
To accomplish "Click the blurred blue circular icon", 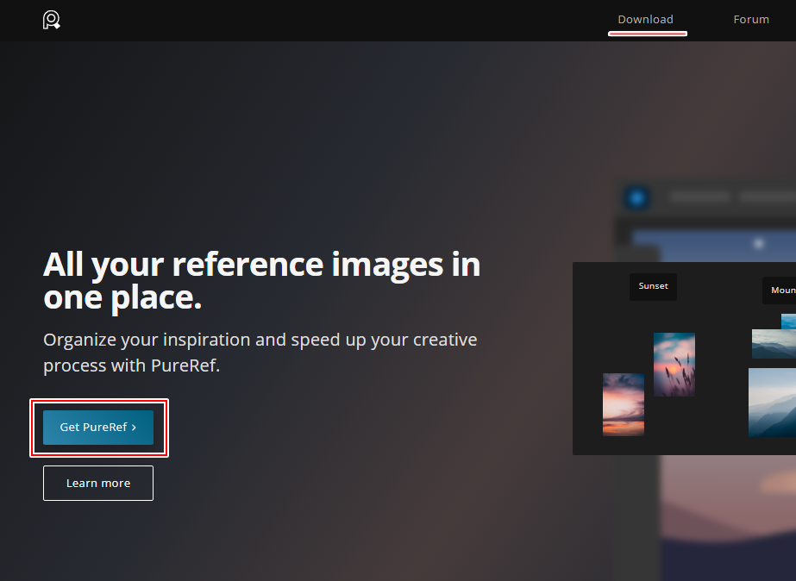I will tap(636, 198).
